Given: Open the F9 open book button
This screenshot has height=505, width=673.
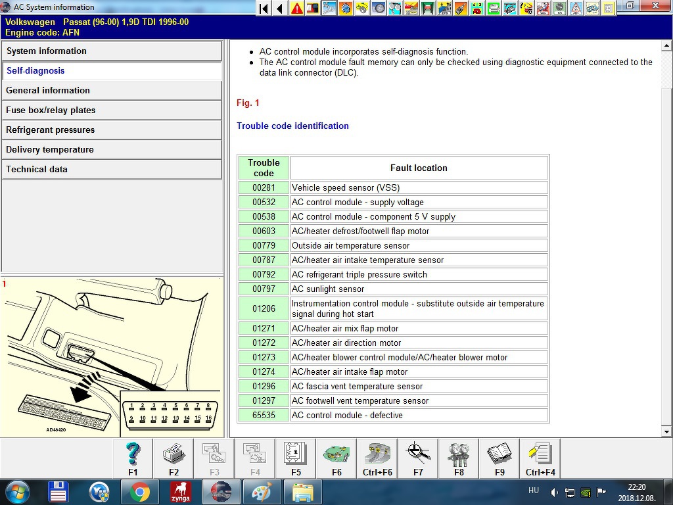Looking at the screenshot, I should coord(500,458).
